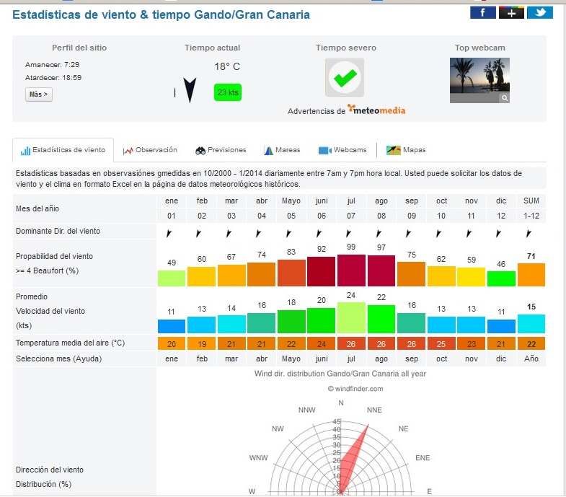Open the Más > button
This screenshot has width=566, height=497.
tap(39, 94)
